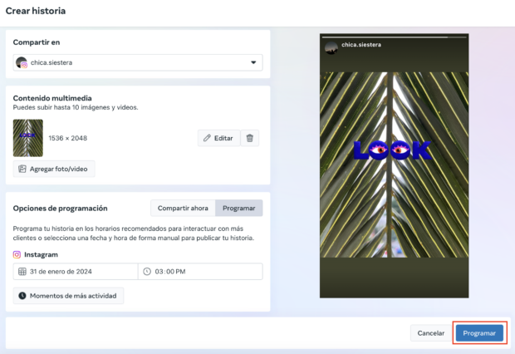Click the Opciones de programación heading
Image resolution: width=515 pixels, height=354 pixels.
pos(60,209)
